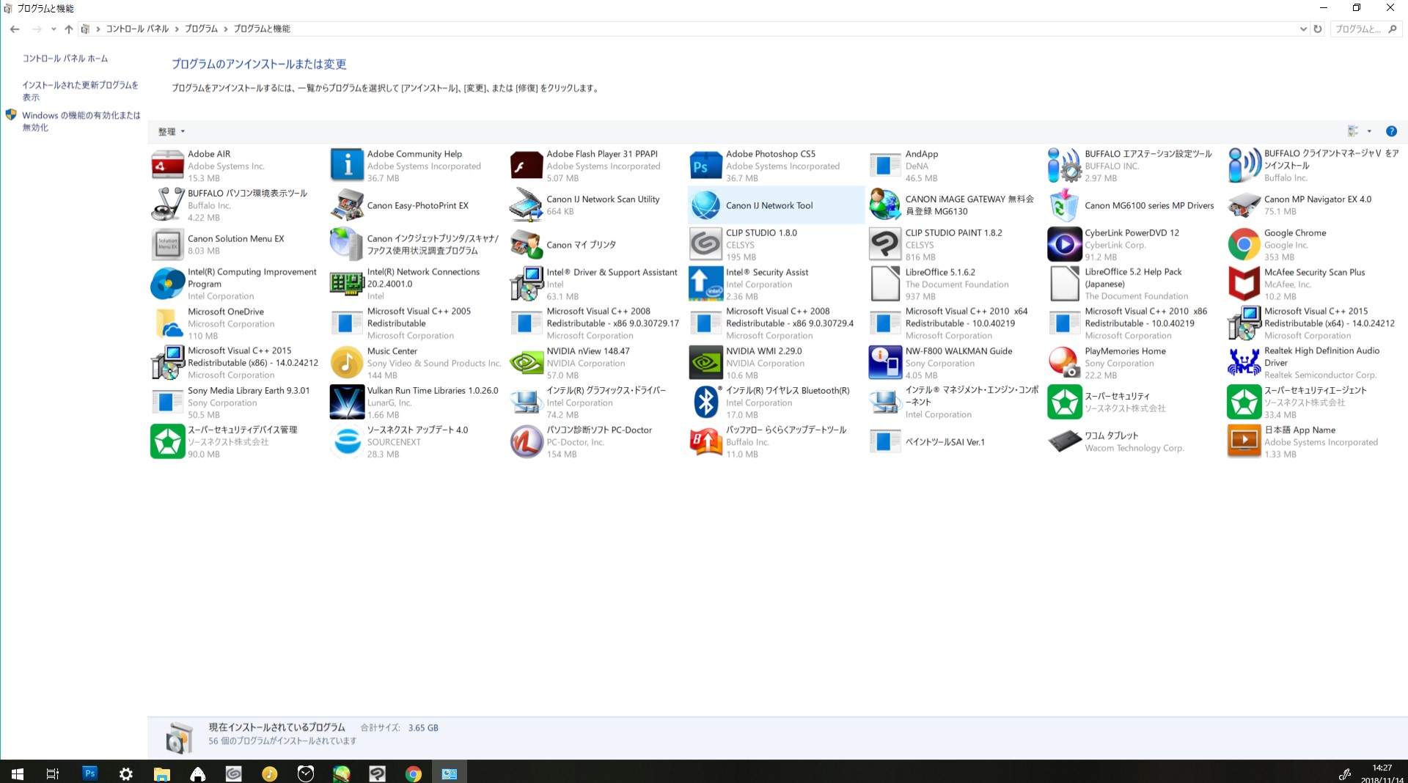Click the プログラム breadcrumb segment
1408x783 pixels.
(201, 29)
